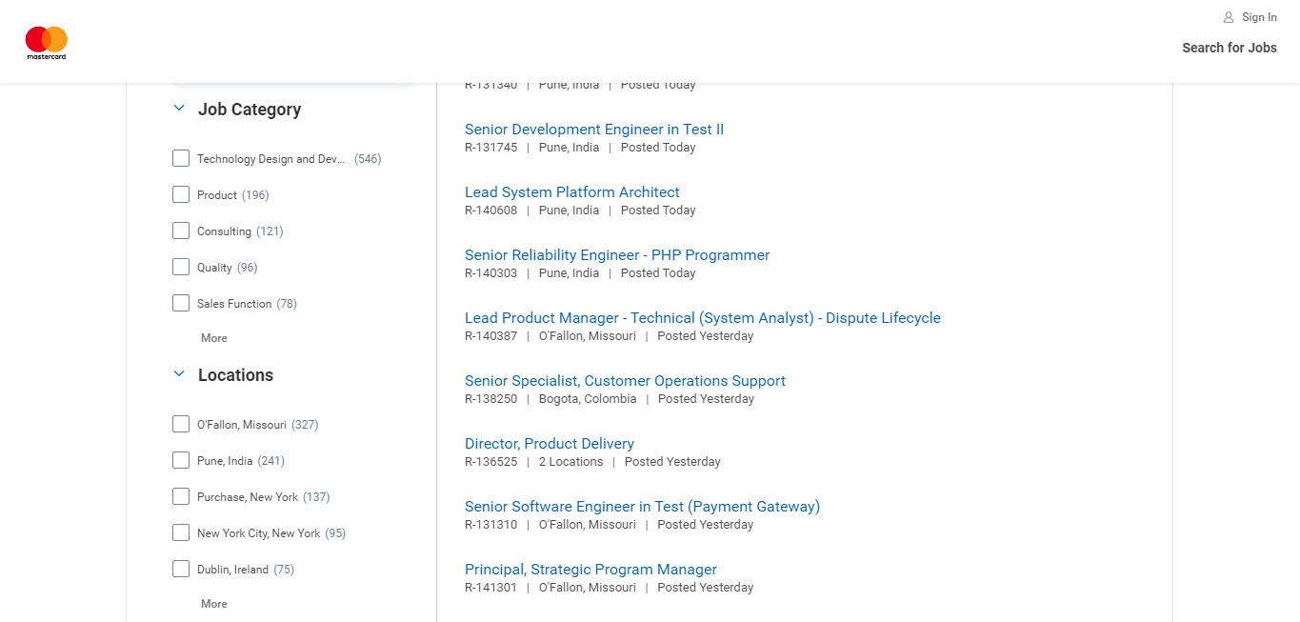Tick the Consulting checkbox
1300x622 pixels.
pos(181,231)
